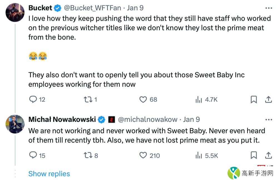Image resolution: width=278 pixels, height=180 pixels.
Task: Open Michał Nowakowski's profile avatar
Action: point(15,124)
